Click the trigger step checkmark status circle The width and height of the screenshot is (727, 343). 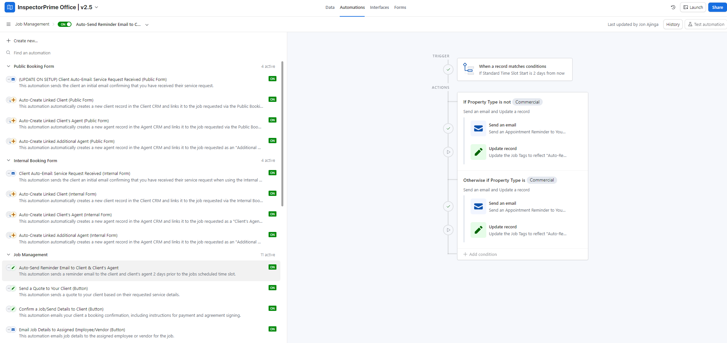(x=448, y=69)
